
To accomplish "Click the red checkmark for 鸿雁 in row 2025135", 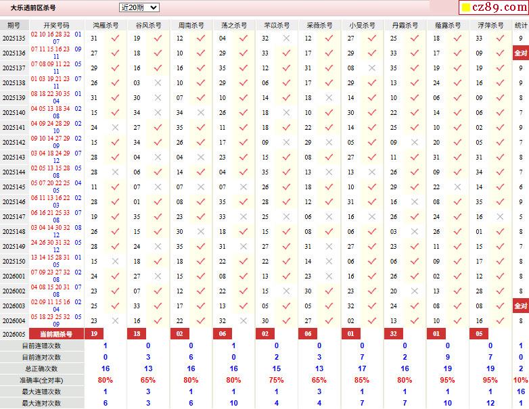I will click(x=115, y=39).
